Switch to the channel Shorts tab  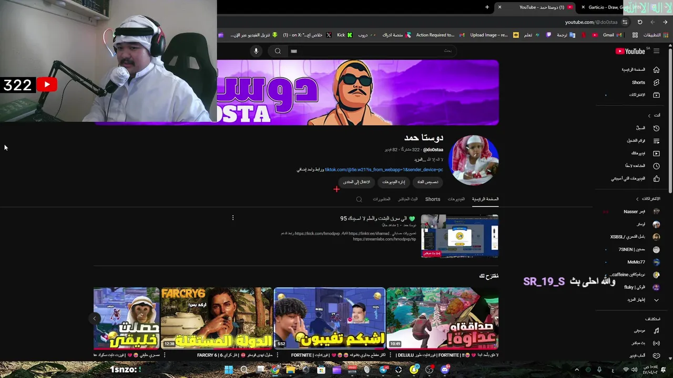pyautogui.click(x=433, y=199)
